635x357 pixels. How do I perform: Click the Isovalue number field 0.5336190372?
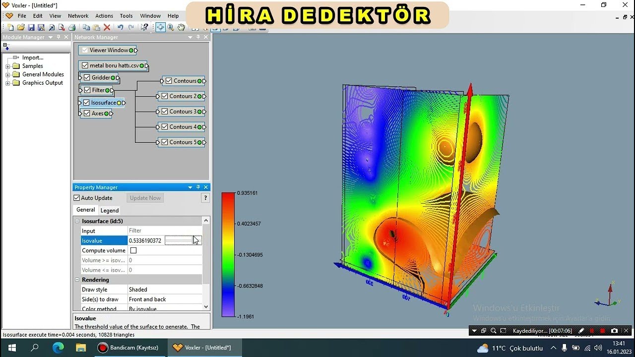coord(145,240)
